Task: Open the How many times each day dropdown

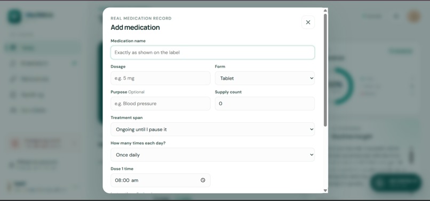Action: click(x=212, y=155)
